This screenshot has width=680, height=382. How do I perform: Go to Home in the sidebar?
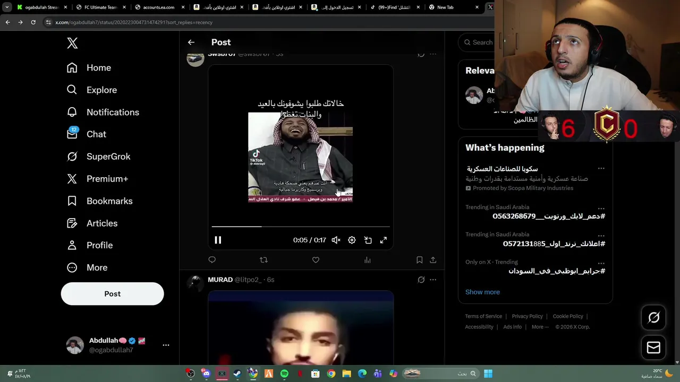click(89, 68)
